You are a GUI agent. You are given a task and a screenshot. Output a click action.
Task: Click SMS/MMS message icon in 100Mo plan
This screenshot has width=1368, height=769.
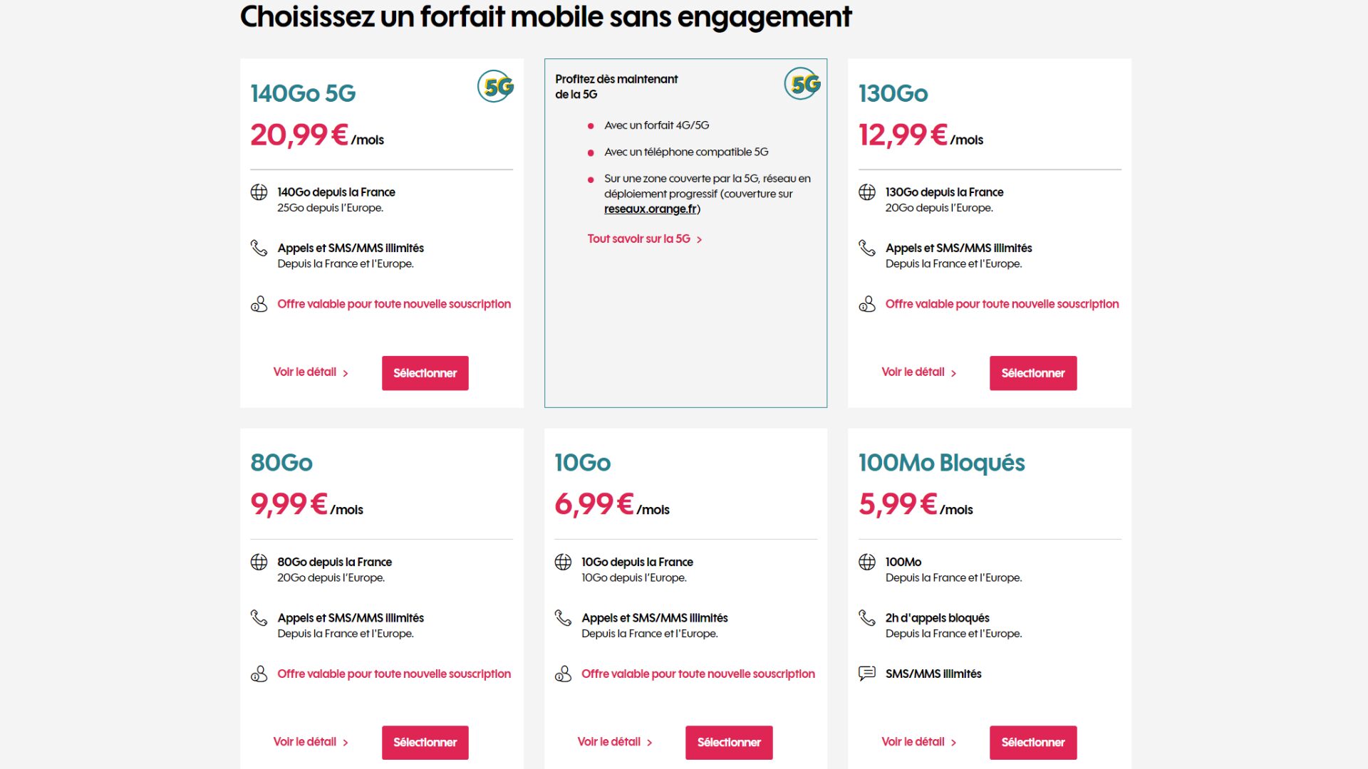pyautogui.click(x=866, y=674)
